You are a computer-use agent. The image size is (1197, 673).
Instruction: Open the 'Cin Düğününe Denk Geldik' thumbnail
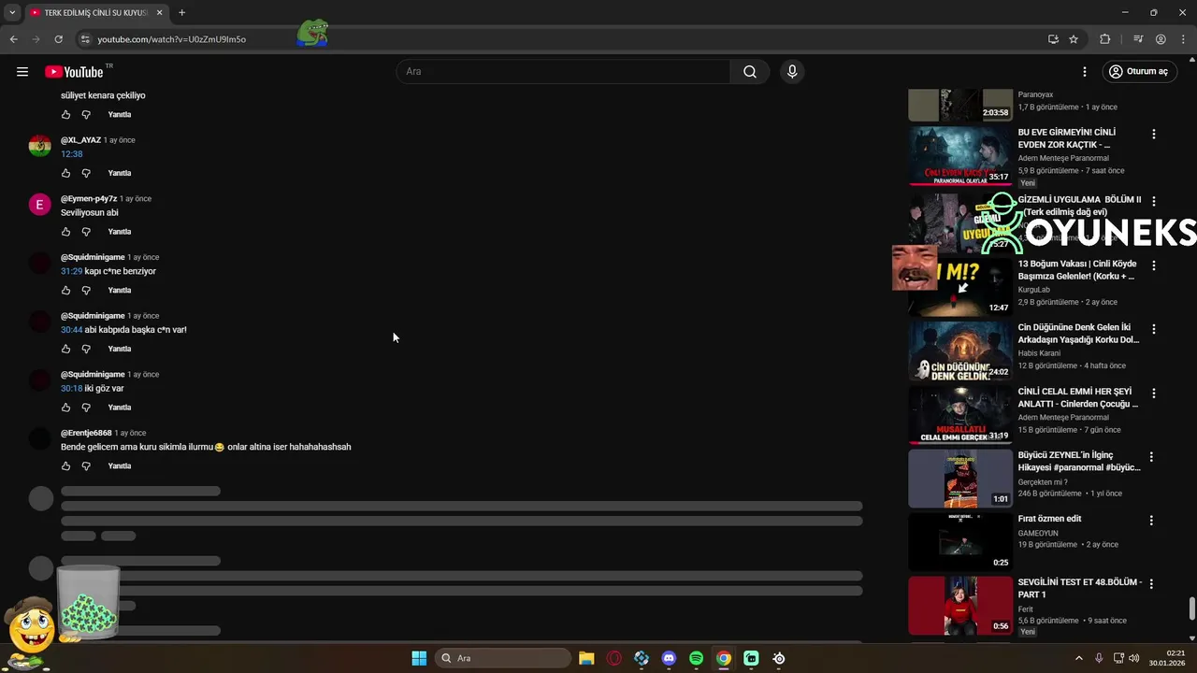coord(960,350)
